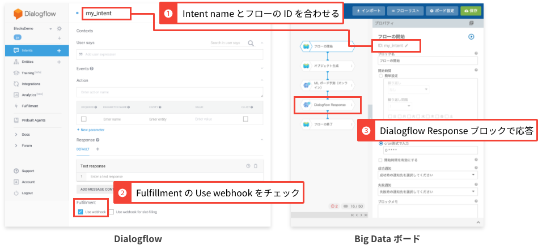Click the フローリスト button
Image resolution: width=538 pixels, height=245 pixels.
(405, 11)
